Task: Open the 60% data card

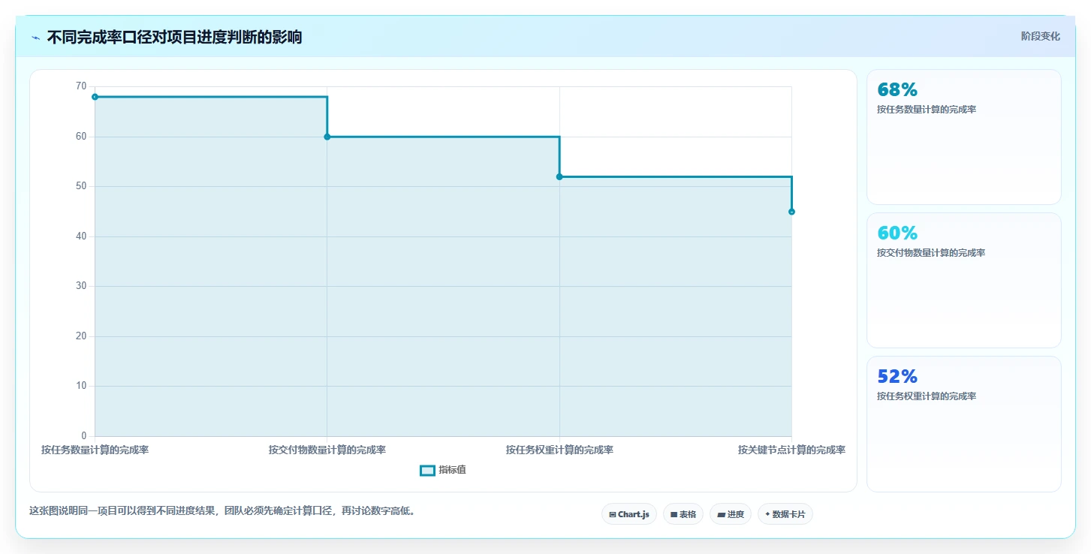Action: click(x=964, y=280)
